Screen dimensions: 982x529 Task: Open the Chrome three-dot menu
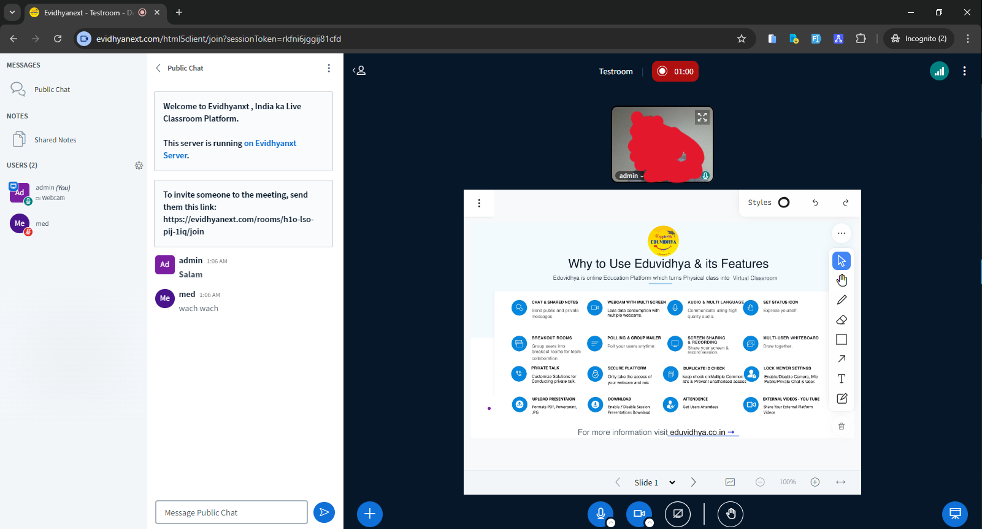(968, 39)
